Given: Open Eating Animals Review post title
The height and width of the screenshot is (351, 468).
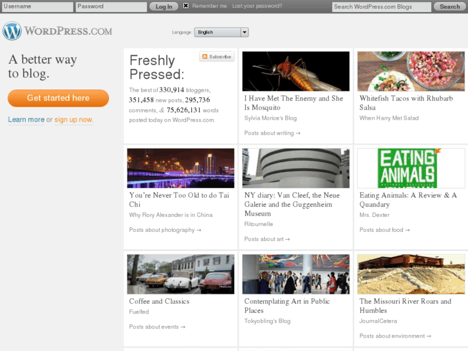Looking at the screenshot, I should 408,200.
